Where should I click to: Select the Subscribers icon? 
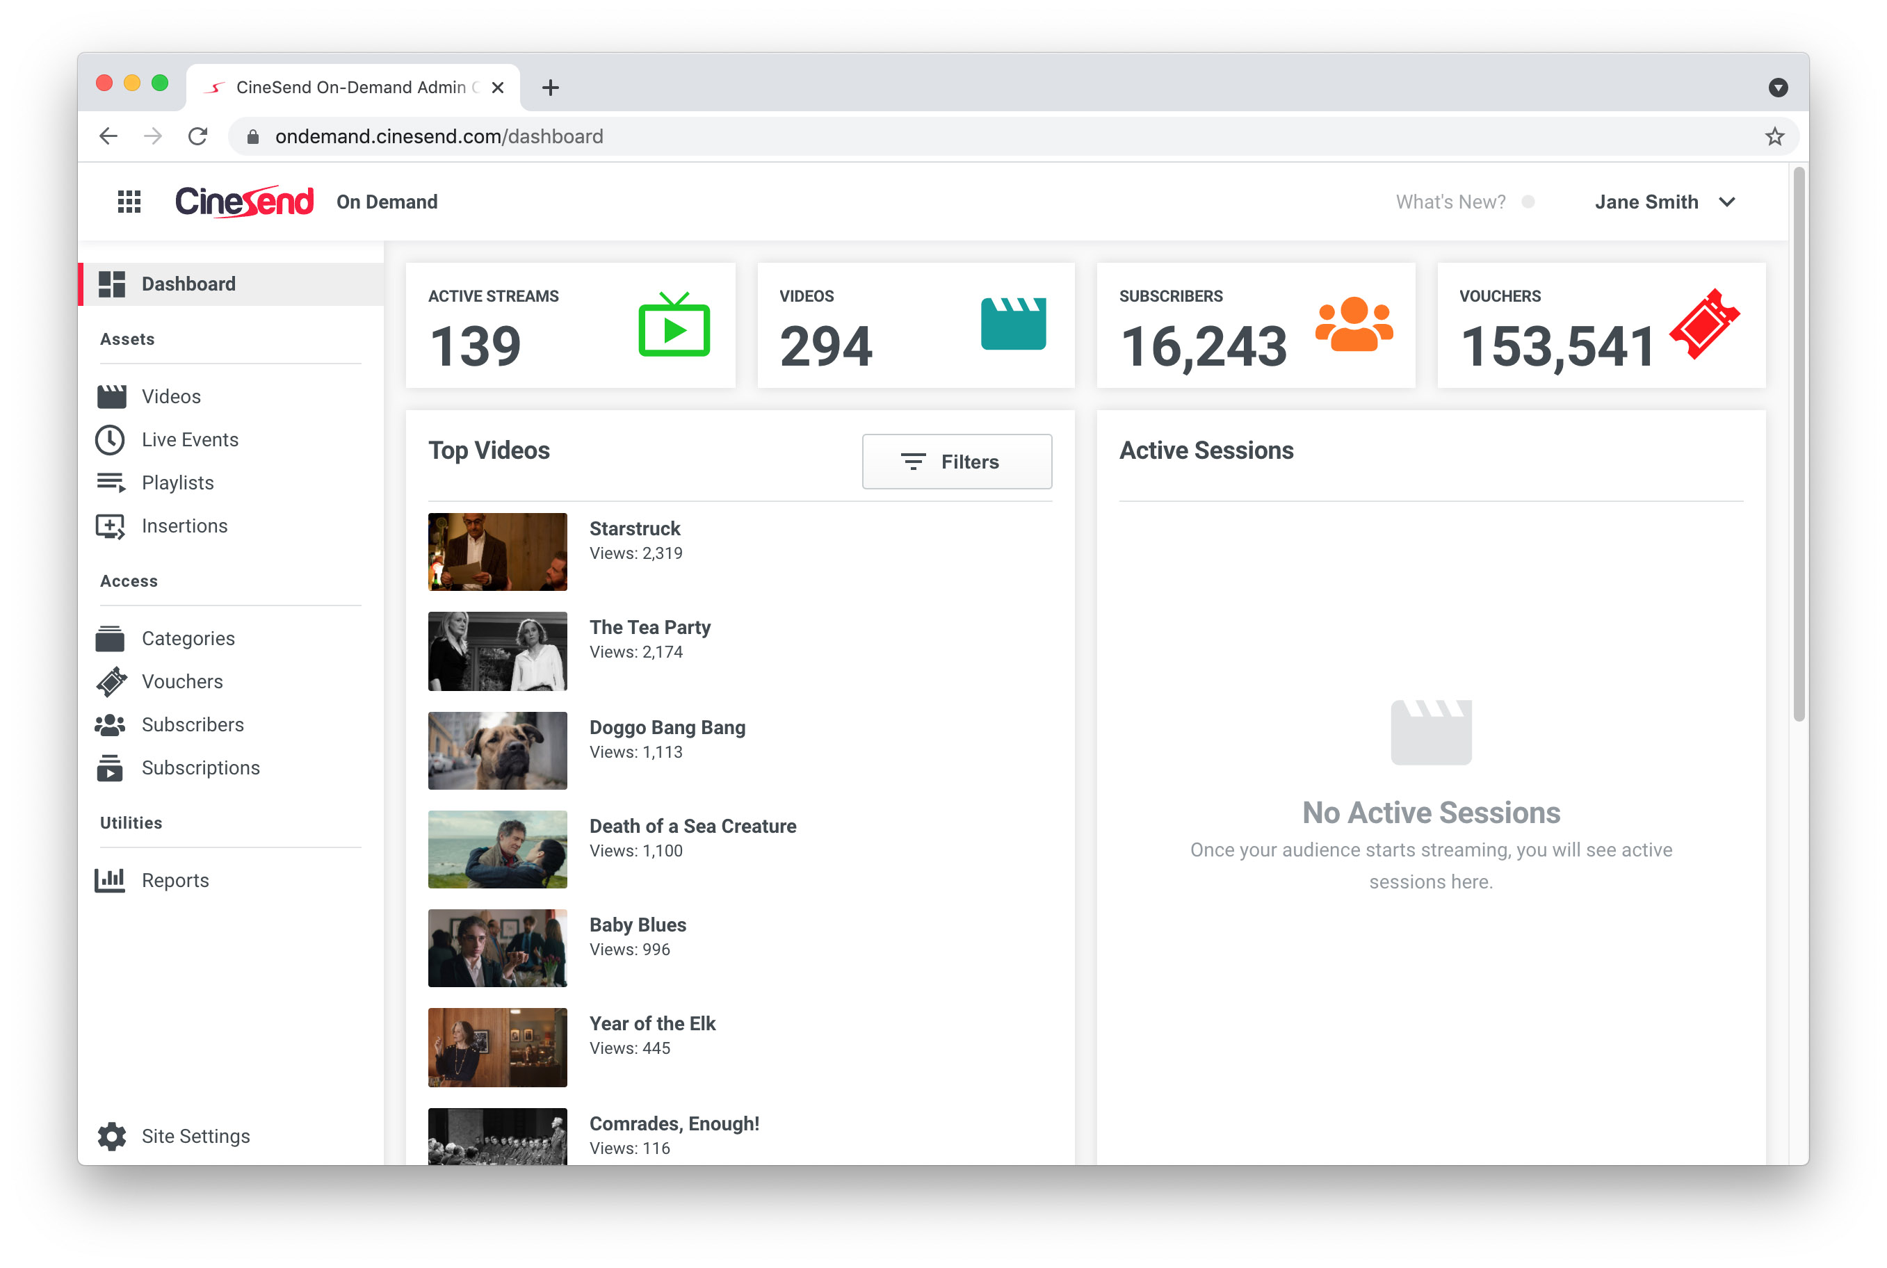click(x=111, y=724)
